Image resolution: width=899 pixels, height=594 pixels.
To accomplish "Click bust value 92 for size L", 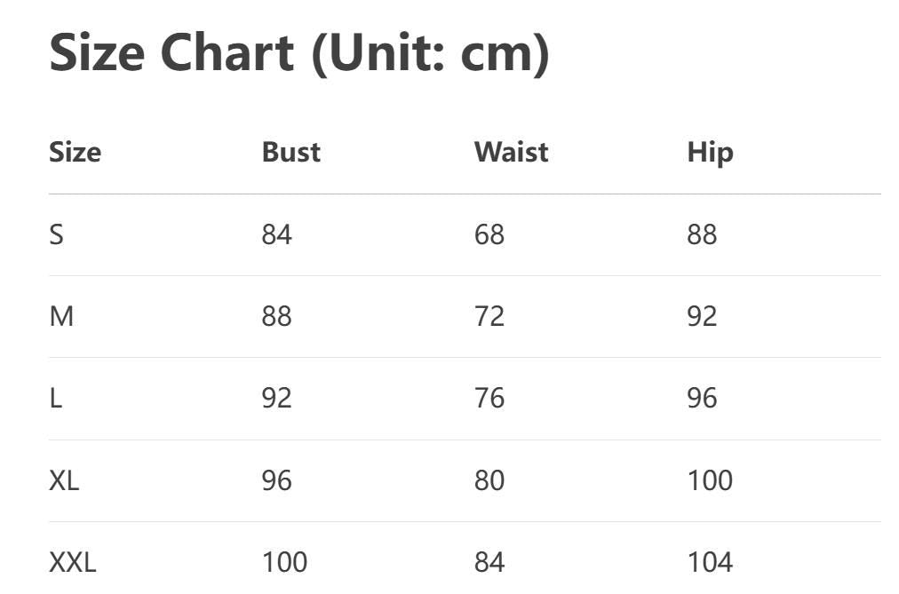I will tap(276, 398).
